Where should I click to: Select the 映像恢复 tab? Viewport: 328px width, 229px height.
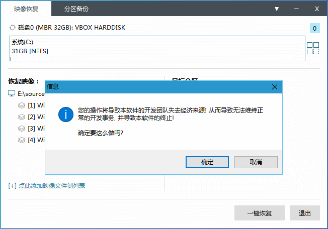pyautogui.click(x=26, y=9)
